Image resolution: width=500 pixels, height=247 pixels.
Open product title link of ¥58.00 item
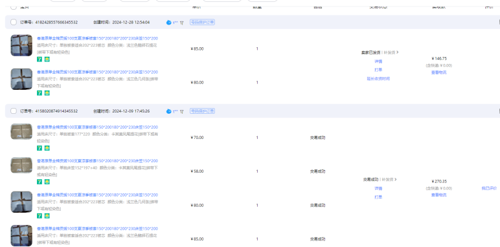(x=97, y=161)
